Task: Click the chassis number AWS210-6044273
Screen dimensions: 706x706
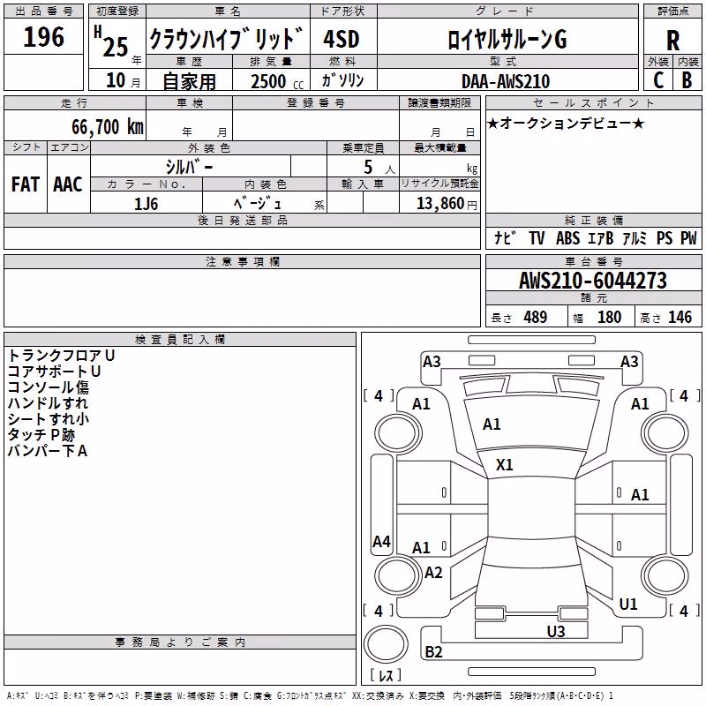Action: coord(593,281)
